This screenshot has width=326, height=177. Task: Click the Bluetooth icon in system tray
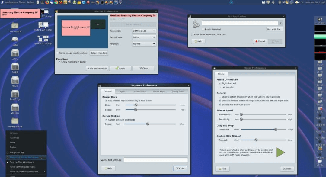279,2
